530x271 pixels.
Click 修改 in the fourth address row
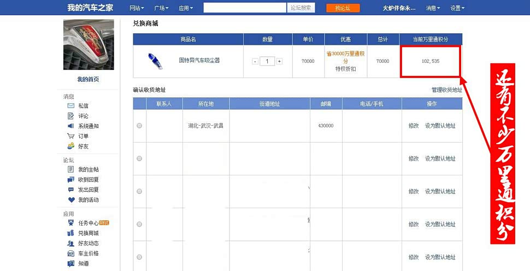click(x=414, y=224)
